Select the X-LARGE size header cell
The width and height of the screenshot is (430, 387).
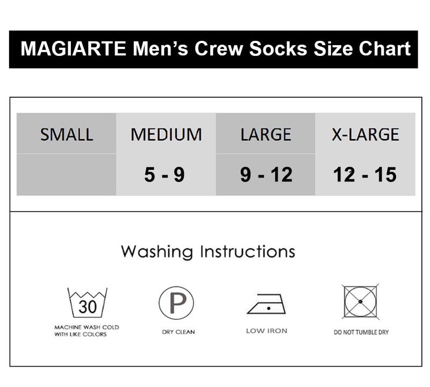[x=365, y=133]
